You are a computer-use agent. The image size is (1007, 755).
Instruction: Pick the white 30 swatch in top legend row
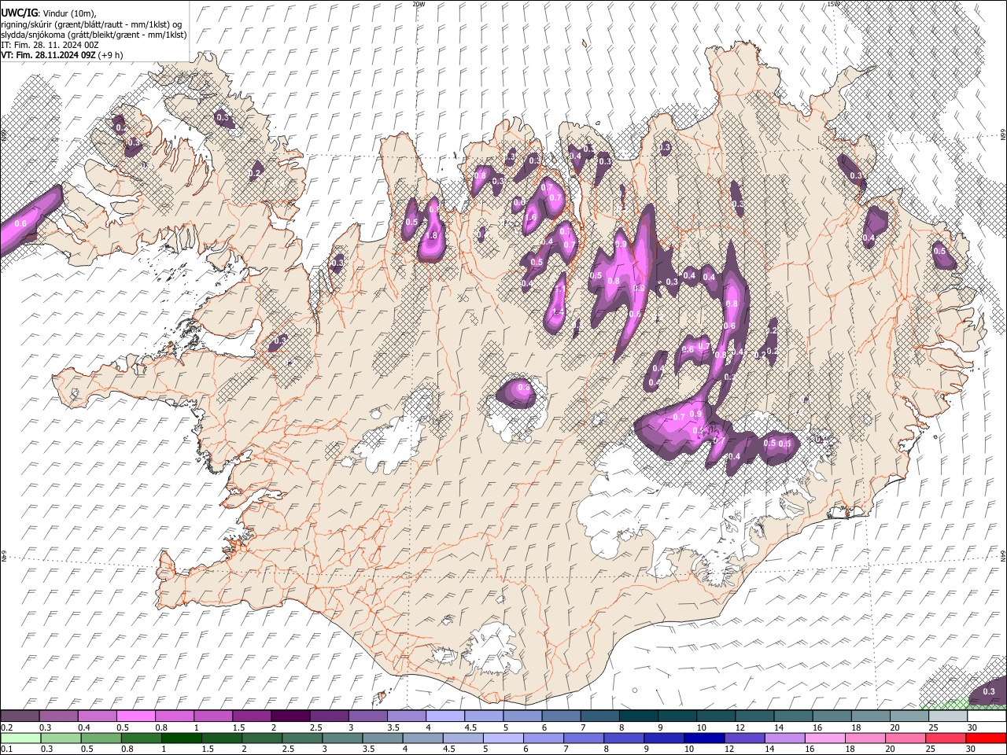click(x=987, y=716)
